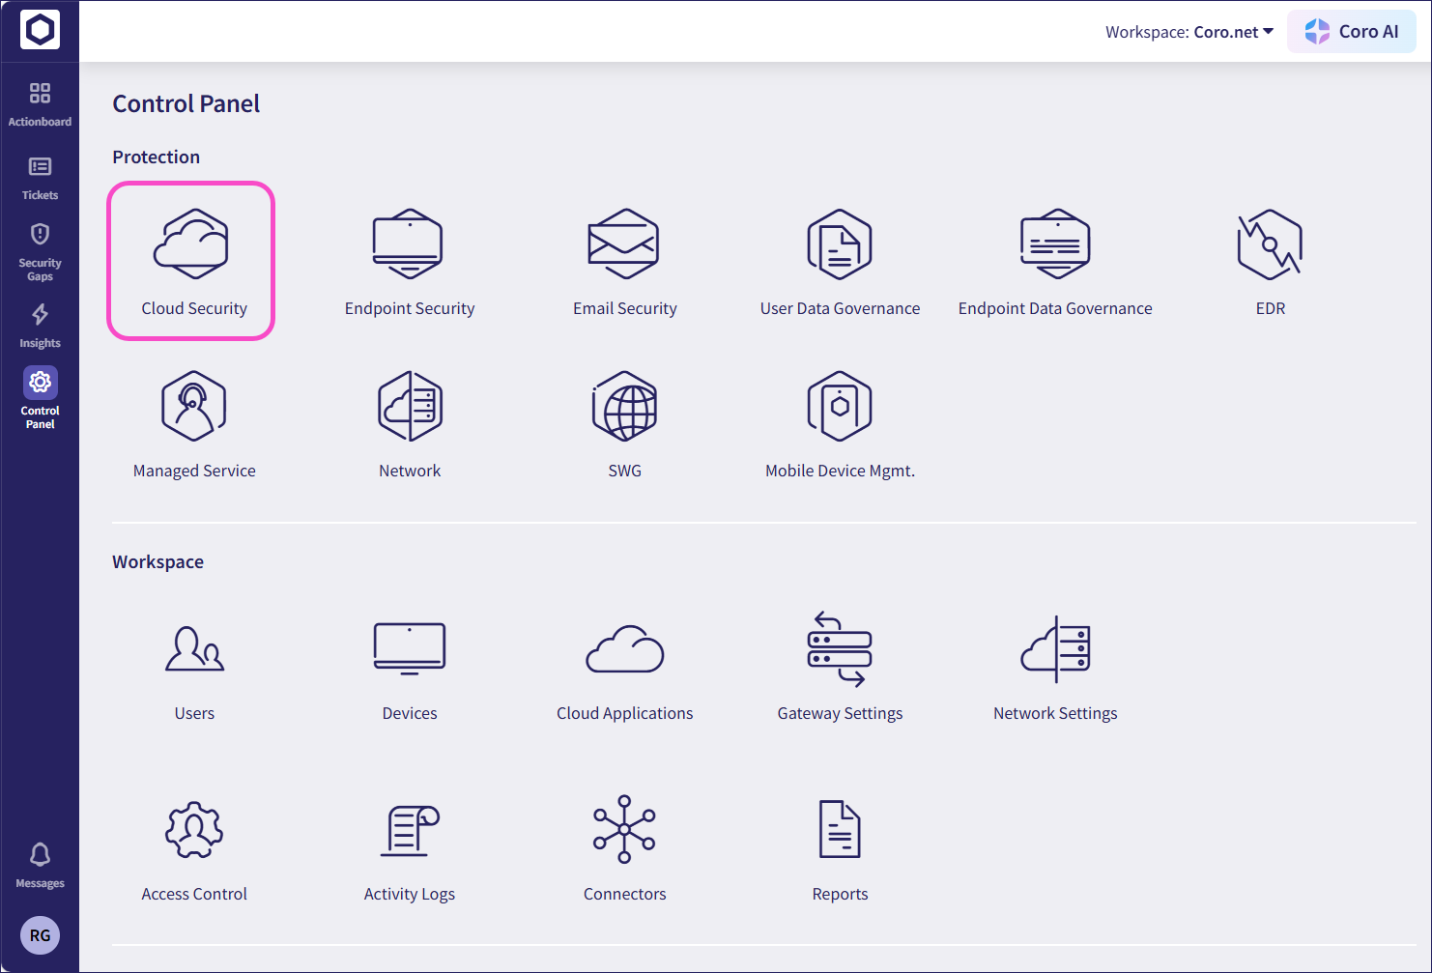This screenshot has width=1432, height=973.
Task: Select the Endpoint Security module
Action: [409, 261]
